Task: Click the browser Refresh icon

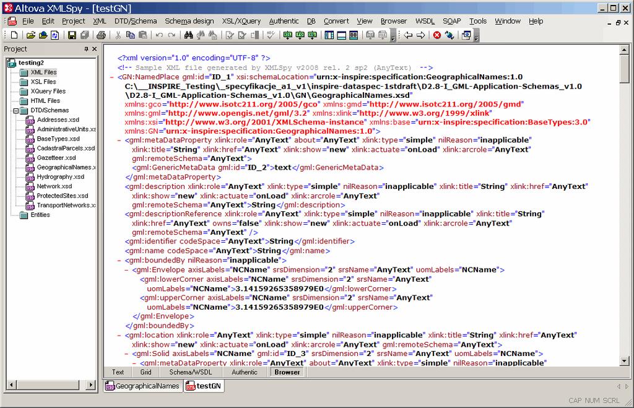Action: (449, 35)
